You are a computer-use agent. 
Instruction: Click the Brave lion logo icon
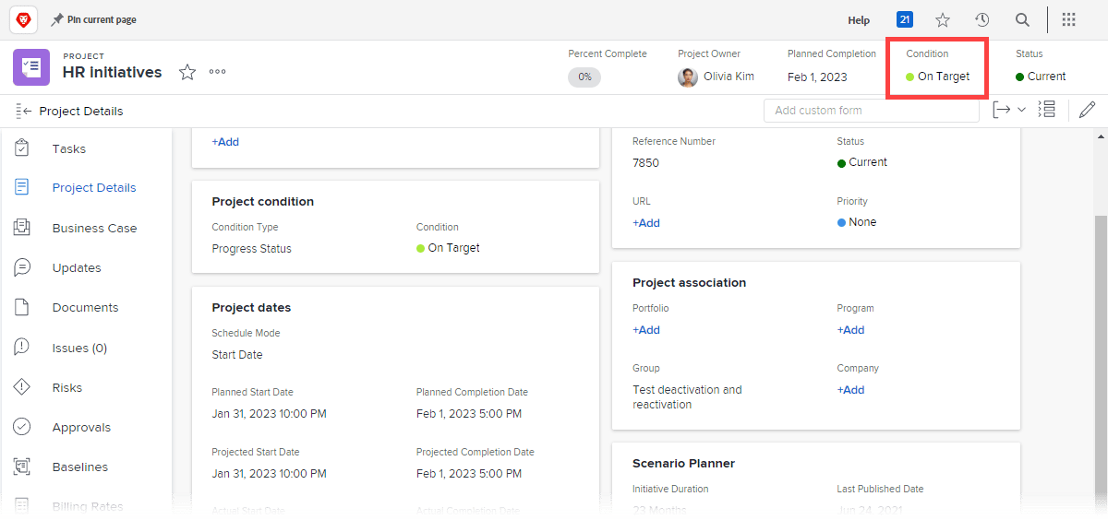(23, 19)
